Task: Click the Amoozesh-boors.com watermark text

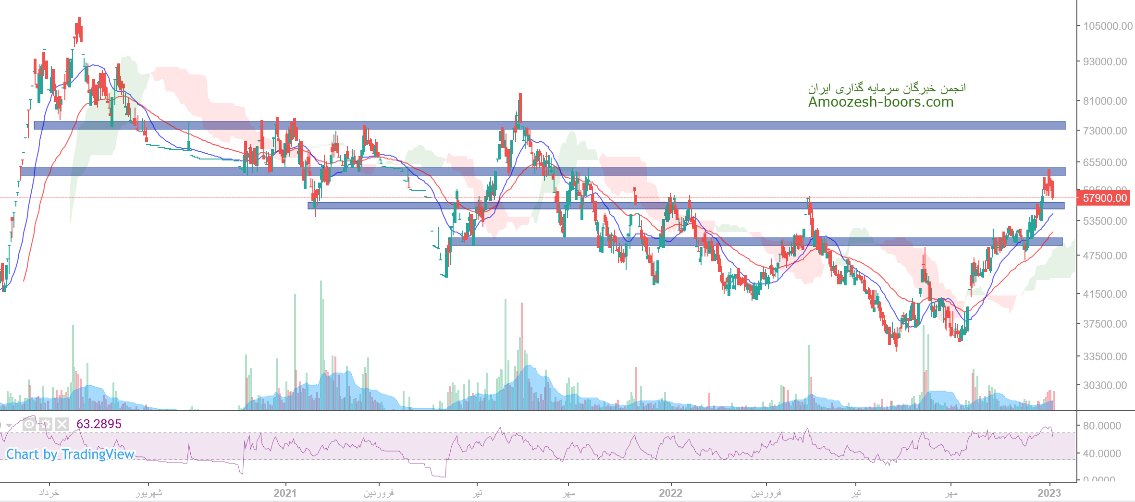Action: (x=880, y=102)
